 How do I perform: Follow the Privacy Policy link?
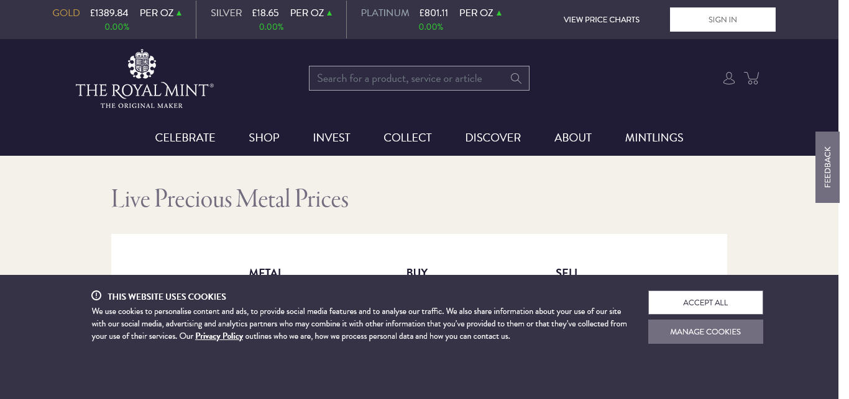[x=219, y=336]
